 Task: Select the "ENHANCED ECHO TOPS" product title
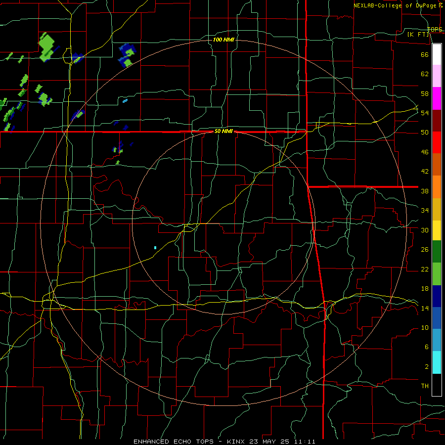point(174,442)
